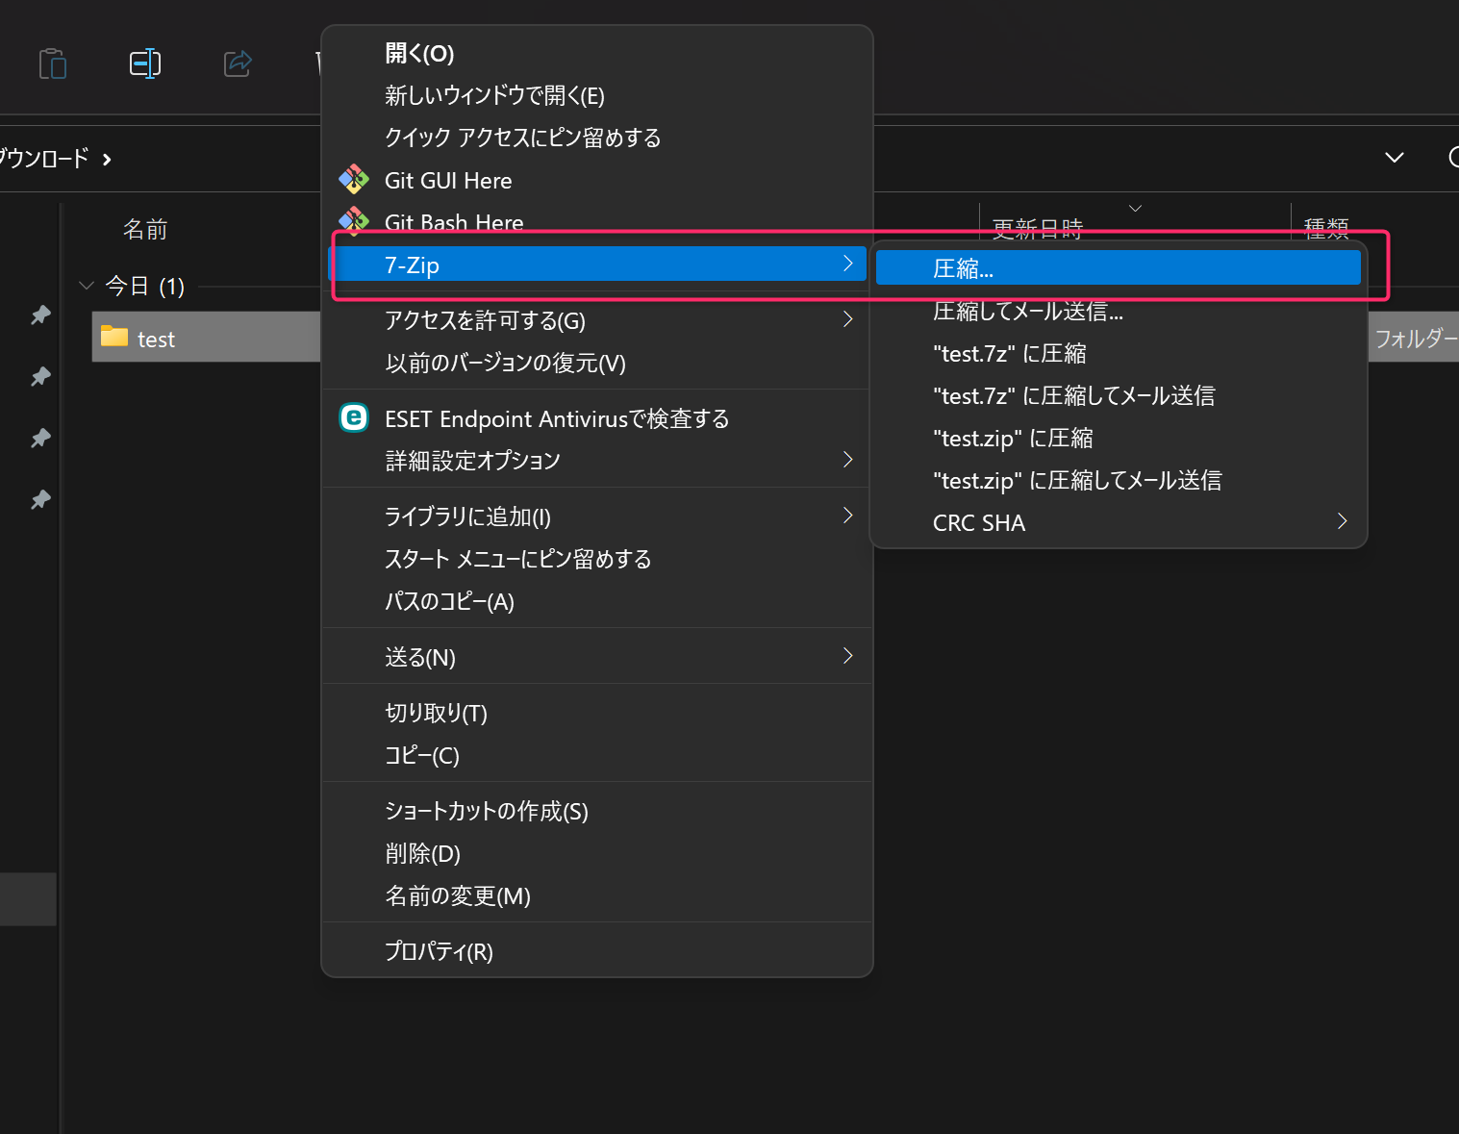The image size is (1459, 1134).
Task: Click the ESET Endpoint Antivirus icon
Action: pos(354,417)
